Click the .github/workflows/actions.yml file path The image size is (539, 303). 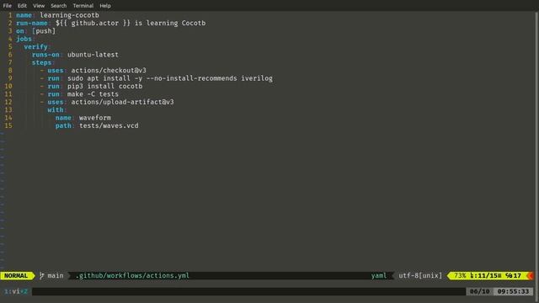point(132,275)
